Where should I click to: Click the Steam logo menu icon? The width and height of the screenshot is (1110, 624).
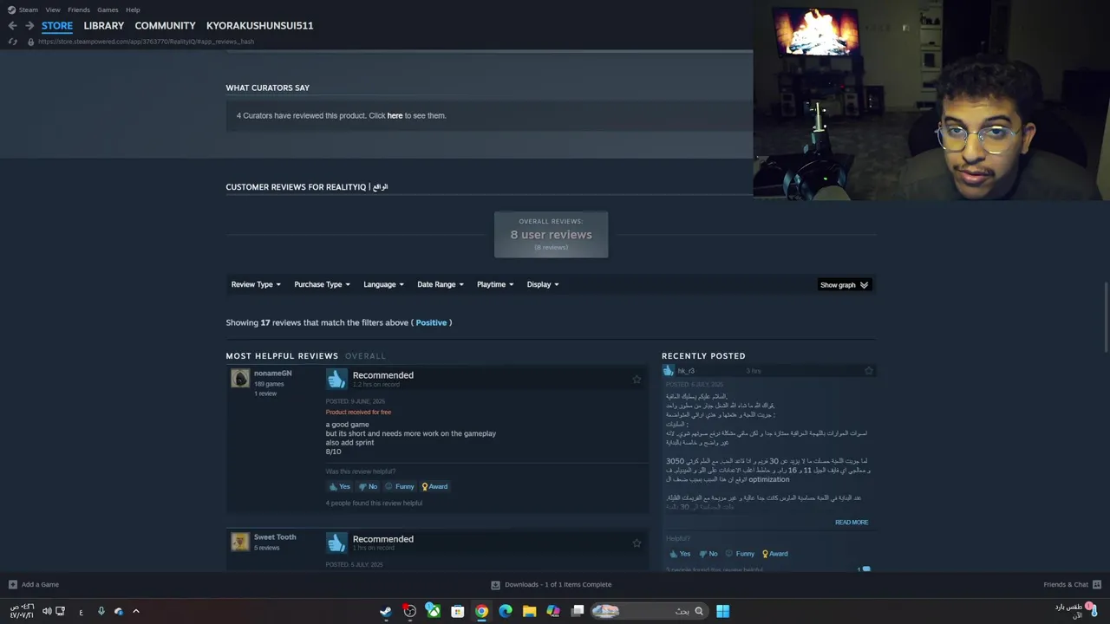point(11,10)
